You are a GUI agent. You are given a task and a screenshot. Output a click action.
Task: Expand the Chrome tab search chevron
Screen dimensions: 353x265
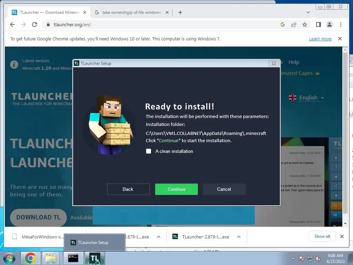point(308,12)
